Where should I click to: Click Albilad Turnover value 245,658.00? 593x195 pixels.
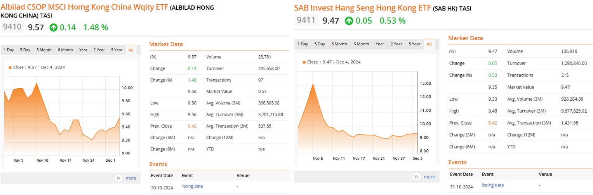tap(269, 68)
